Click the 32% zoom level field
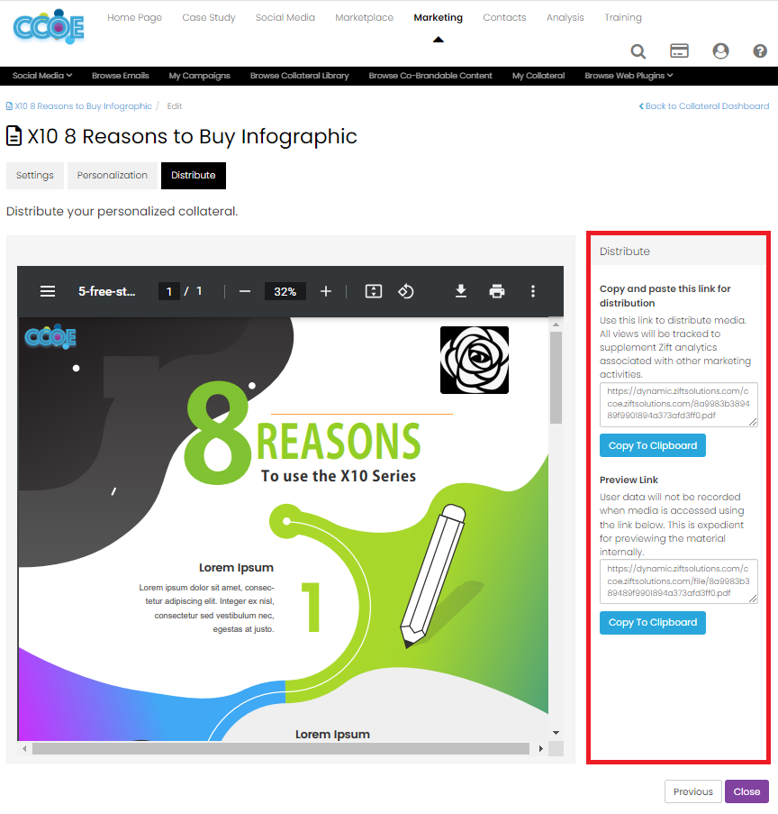The width and height of the screenshot is (778, 814). [x=285, y=291]
